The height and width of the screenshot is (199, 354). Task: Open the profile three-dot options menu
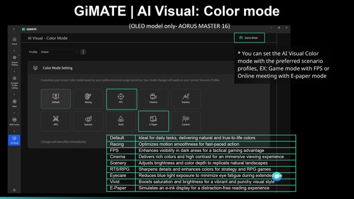click(x=83, y=52)
